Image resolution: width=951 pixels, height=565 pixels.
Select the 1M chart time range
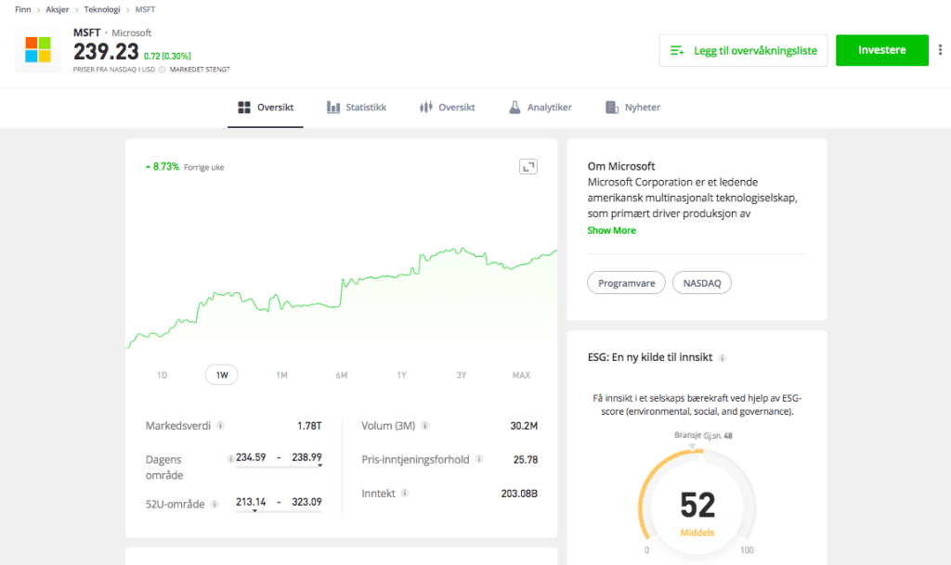(281, 375)
